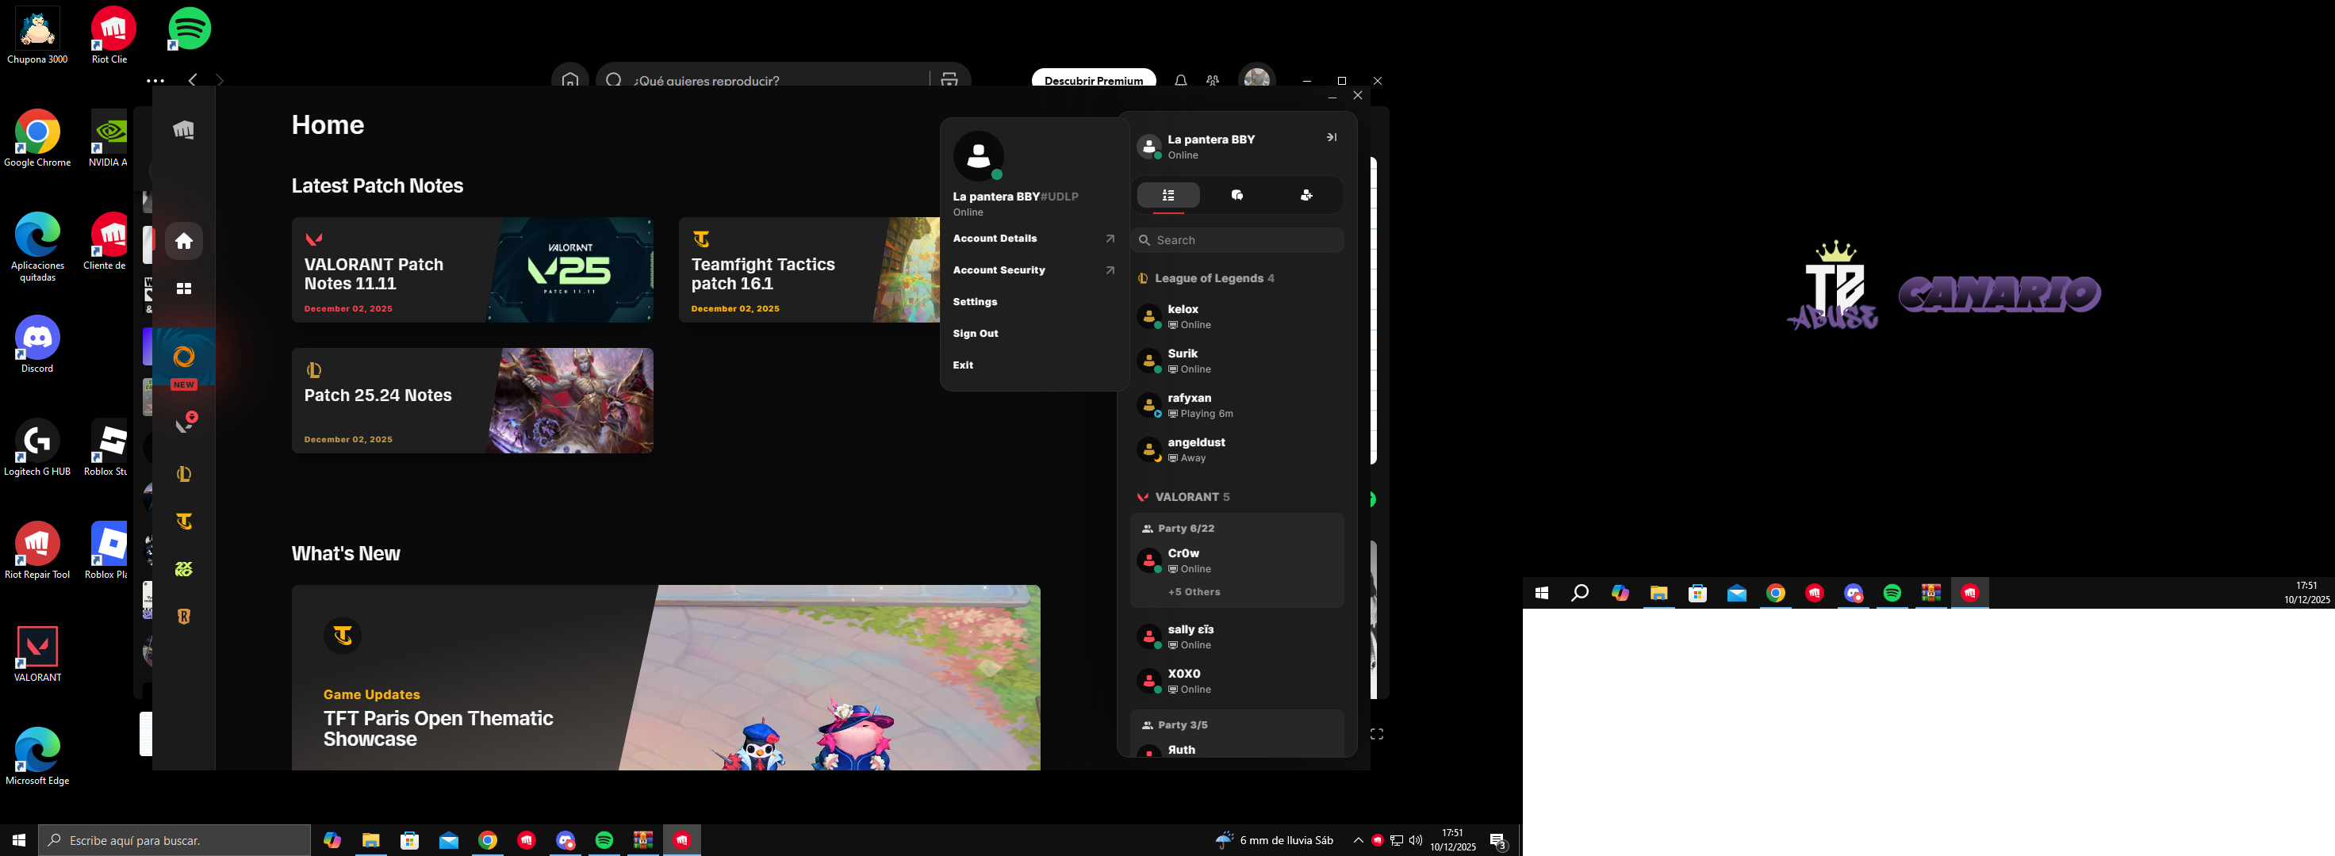The height and width of the screenshot is (856, 2335).
Task: Collapse the VALORANT friends group
Action: (x=1191, y=496)
